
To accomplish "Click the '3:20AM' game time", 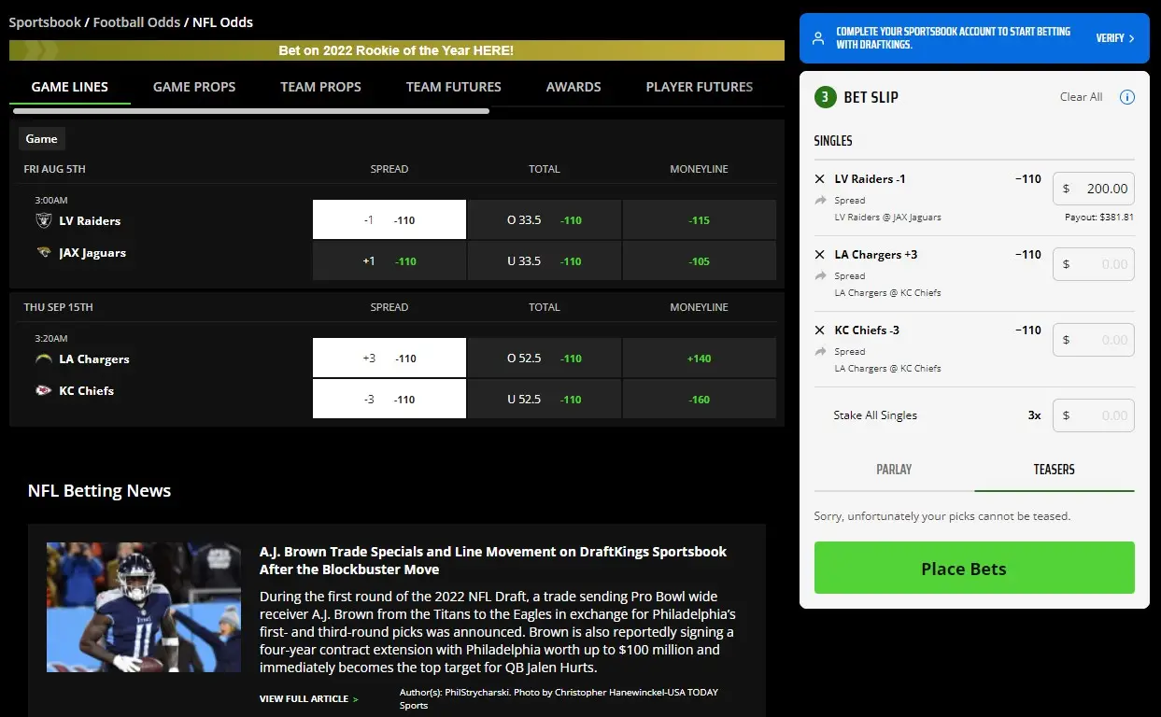I will pos(51,338).
